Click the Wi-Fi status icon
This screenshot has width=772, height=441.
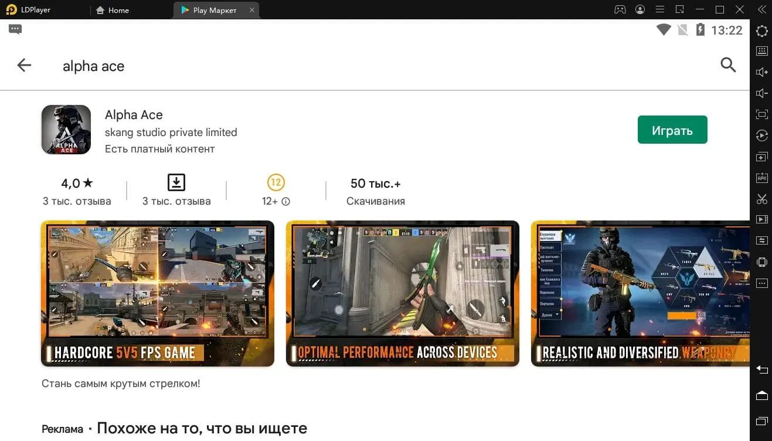coord(664,30)
